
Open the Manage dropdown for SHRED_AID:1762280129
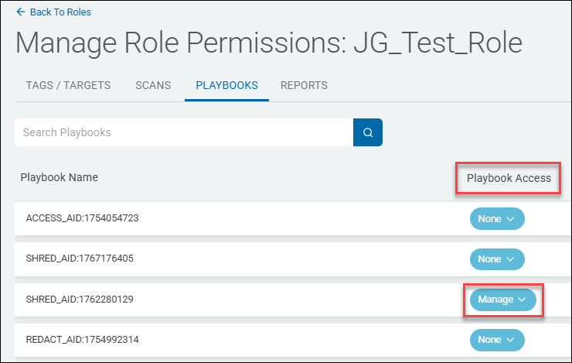[502, 300]
